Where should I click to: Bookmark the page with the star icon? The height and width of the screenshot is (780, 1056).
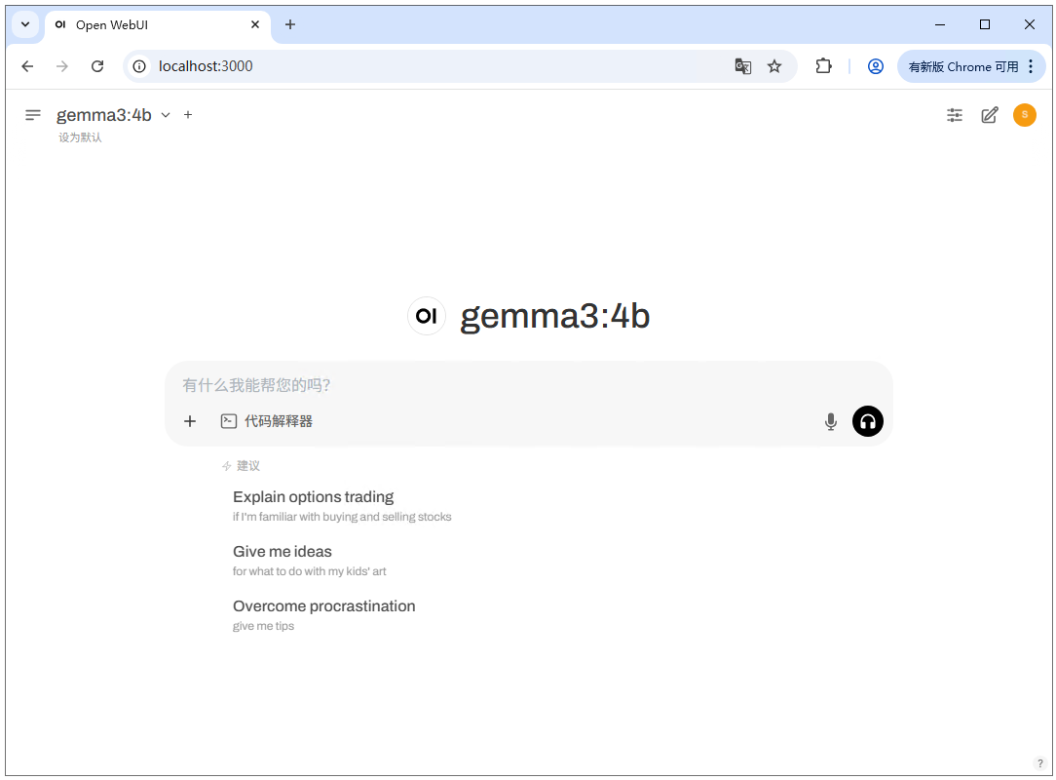click(x=774, y=65)
